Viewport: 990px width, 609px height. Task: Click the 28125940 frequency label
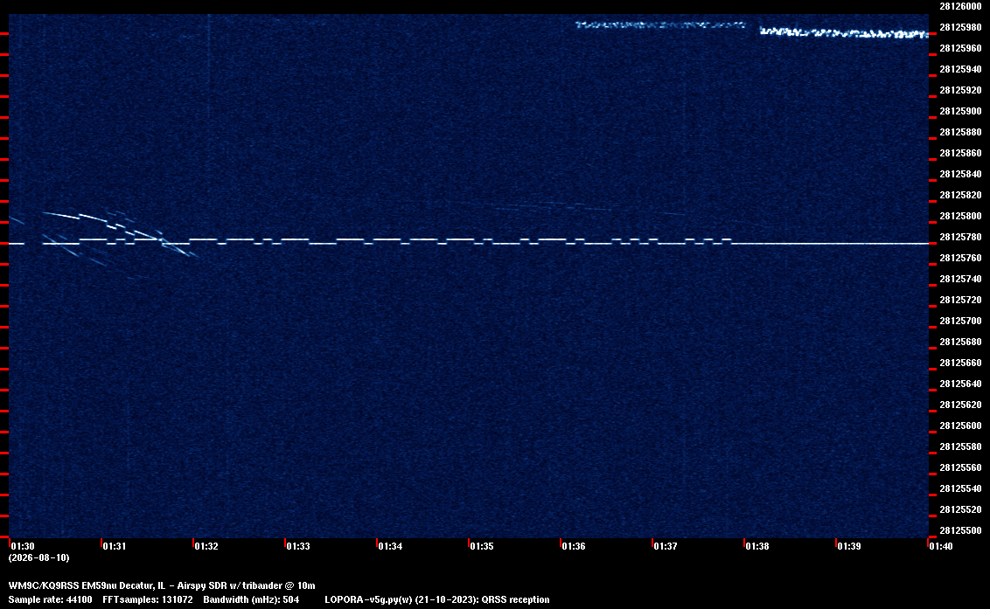[960, 69]
